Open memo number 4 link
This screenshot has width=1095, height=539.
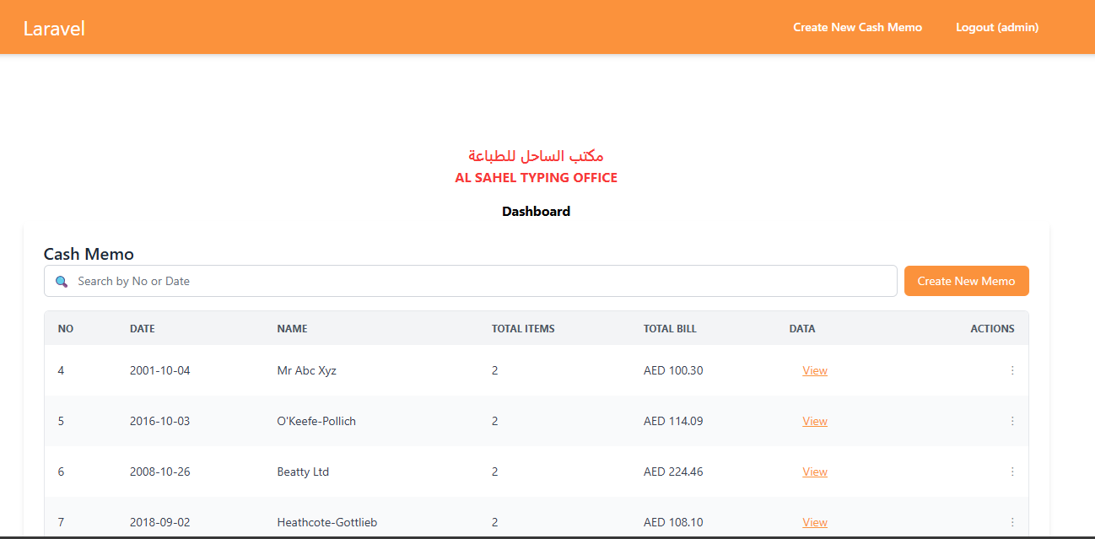tap(61, 369)
